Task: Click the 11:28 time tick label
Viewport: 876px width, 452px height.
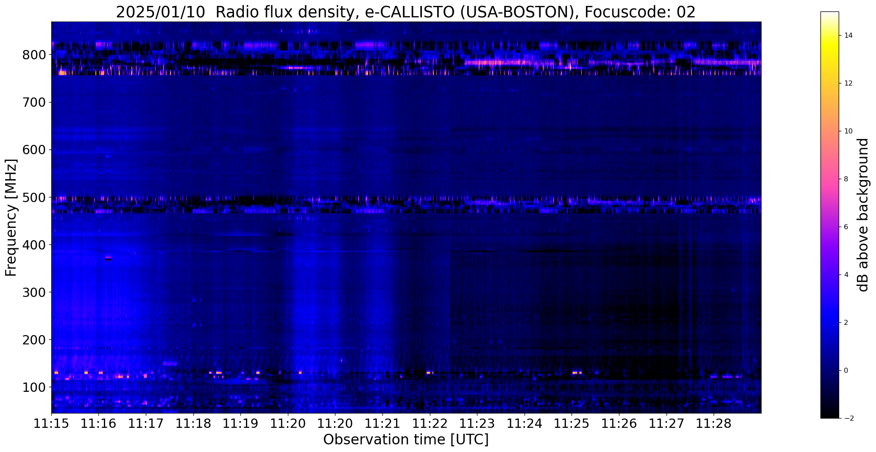Action: pyautogui.click(x=714, y=424)
